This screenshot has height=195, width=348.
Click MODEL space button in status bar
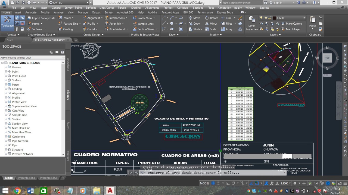click(204, 183)
